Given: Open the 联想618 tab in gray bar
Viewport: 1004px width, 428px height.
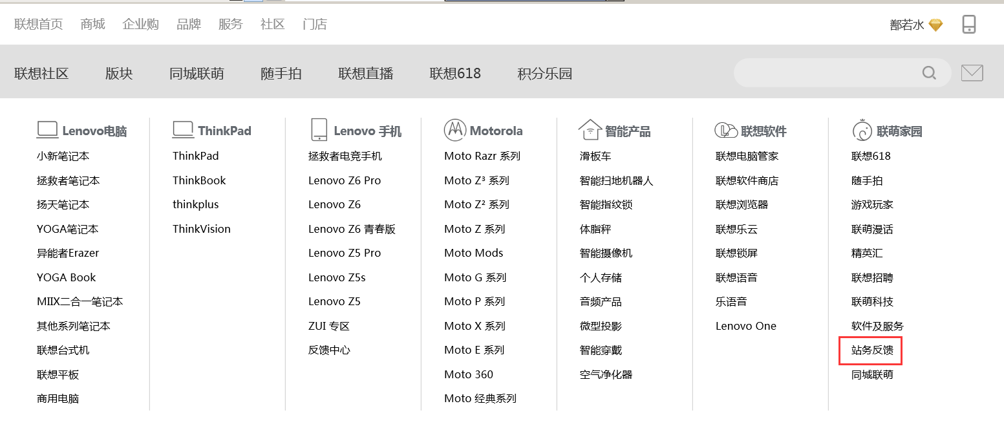Looking at the screenshot, I should coord(455,74).
